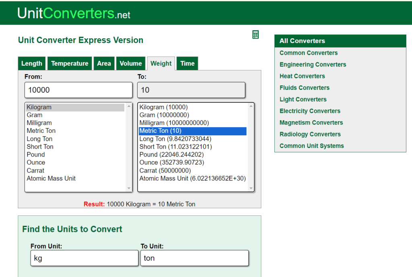The width and height of the screenshot is (412, 277).
Task: Go to the Time tab
Action: pos(187,63)
